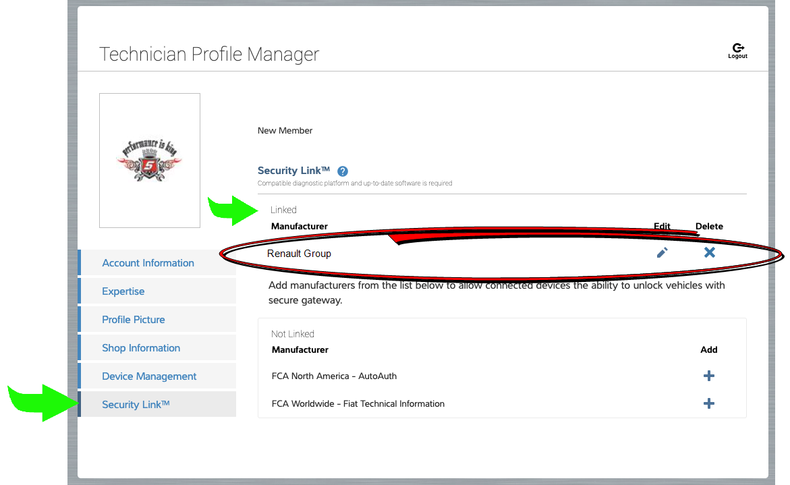Add FCA North America - AutoAuth manufacturer
The image size is (790, 485).
[x=708, y=376]
